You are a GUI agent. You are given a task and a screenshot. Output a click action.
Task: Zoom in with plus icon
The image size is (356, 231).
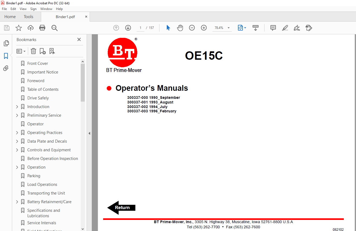pyautogui.click(x=204, y=28)
